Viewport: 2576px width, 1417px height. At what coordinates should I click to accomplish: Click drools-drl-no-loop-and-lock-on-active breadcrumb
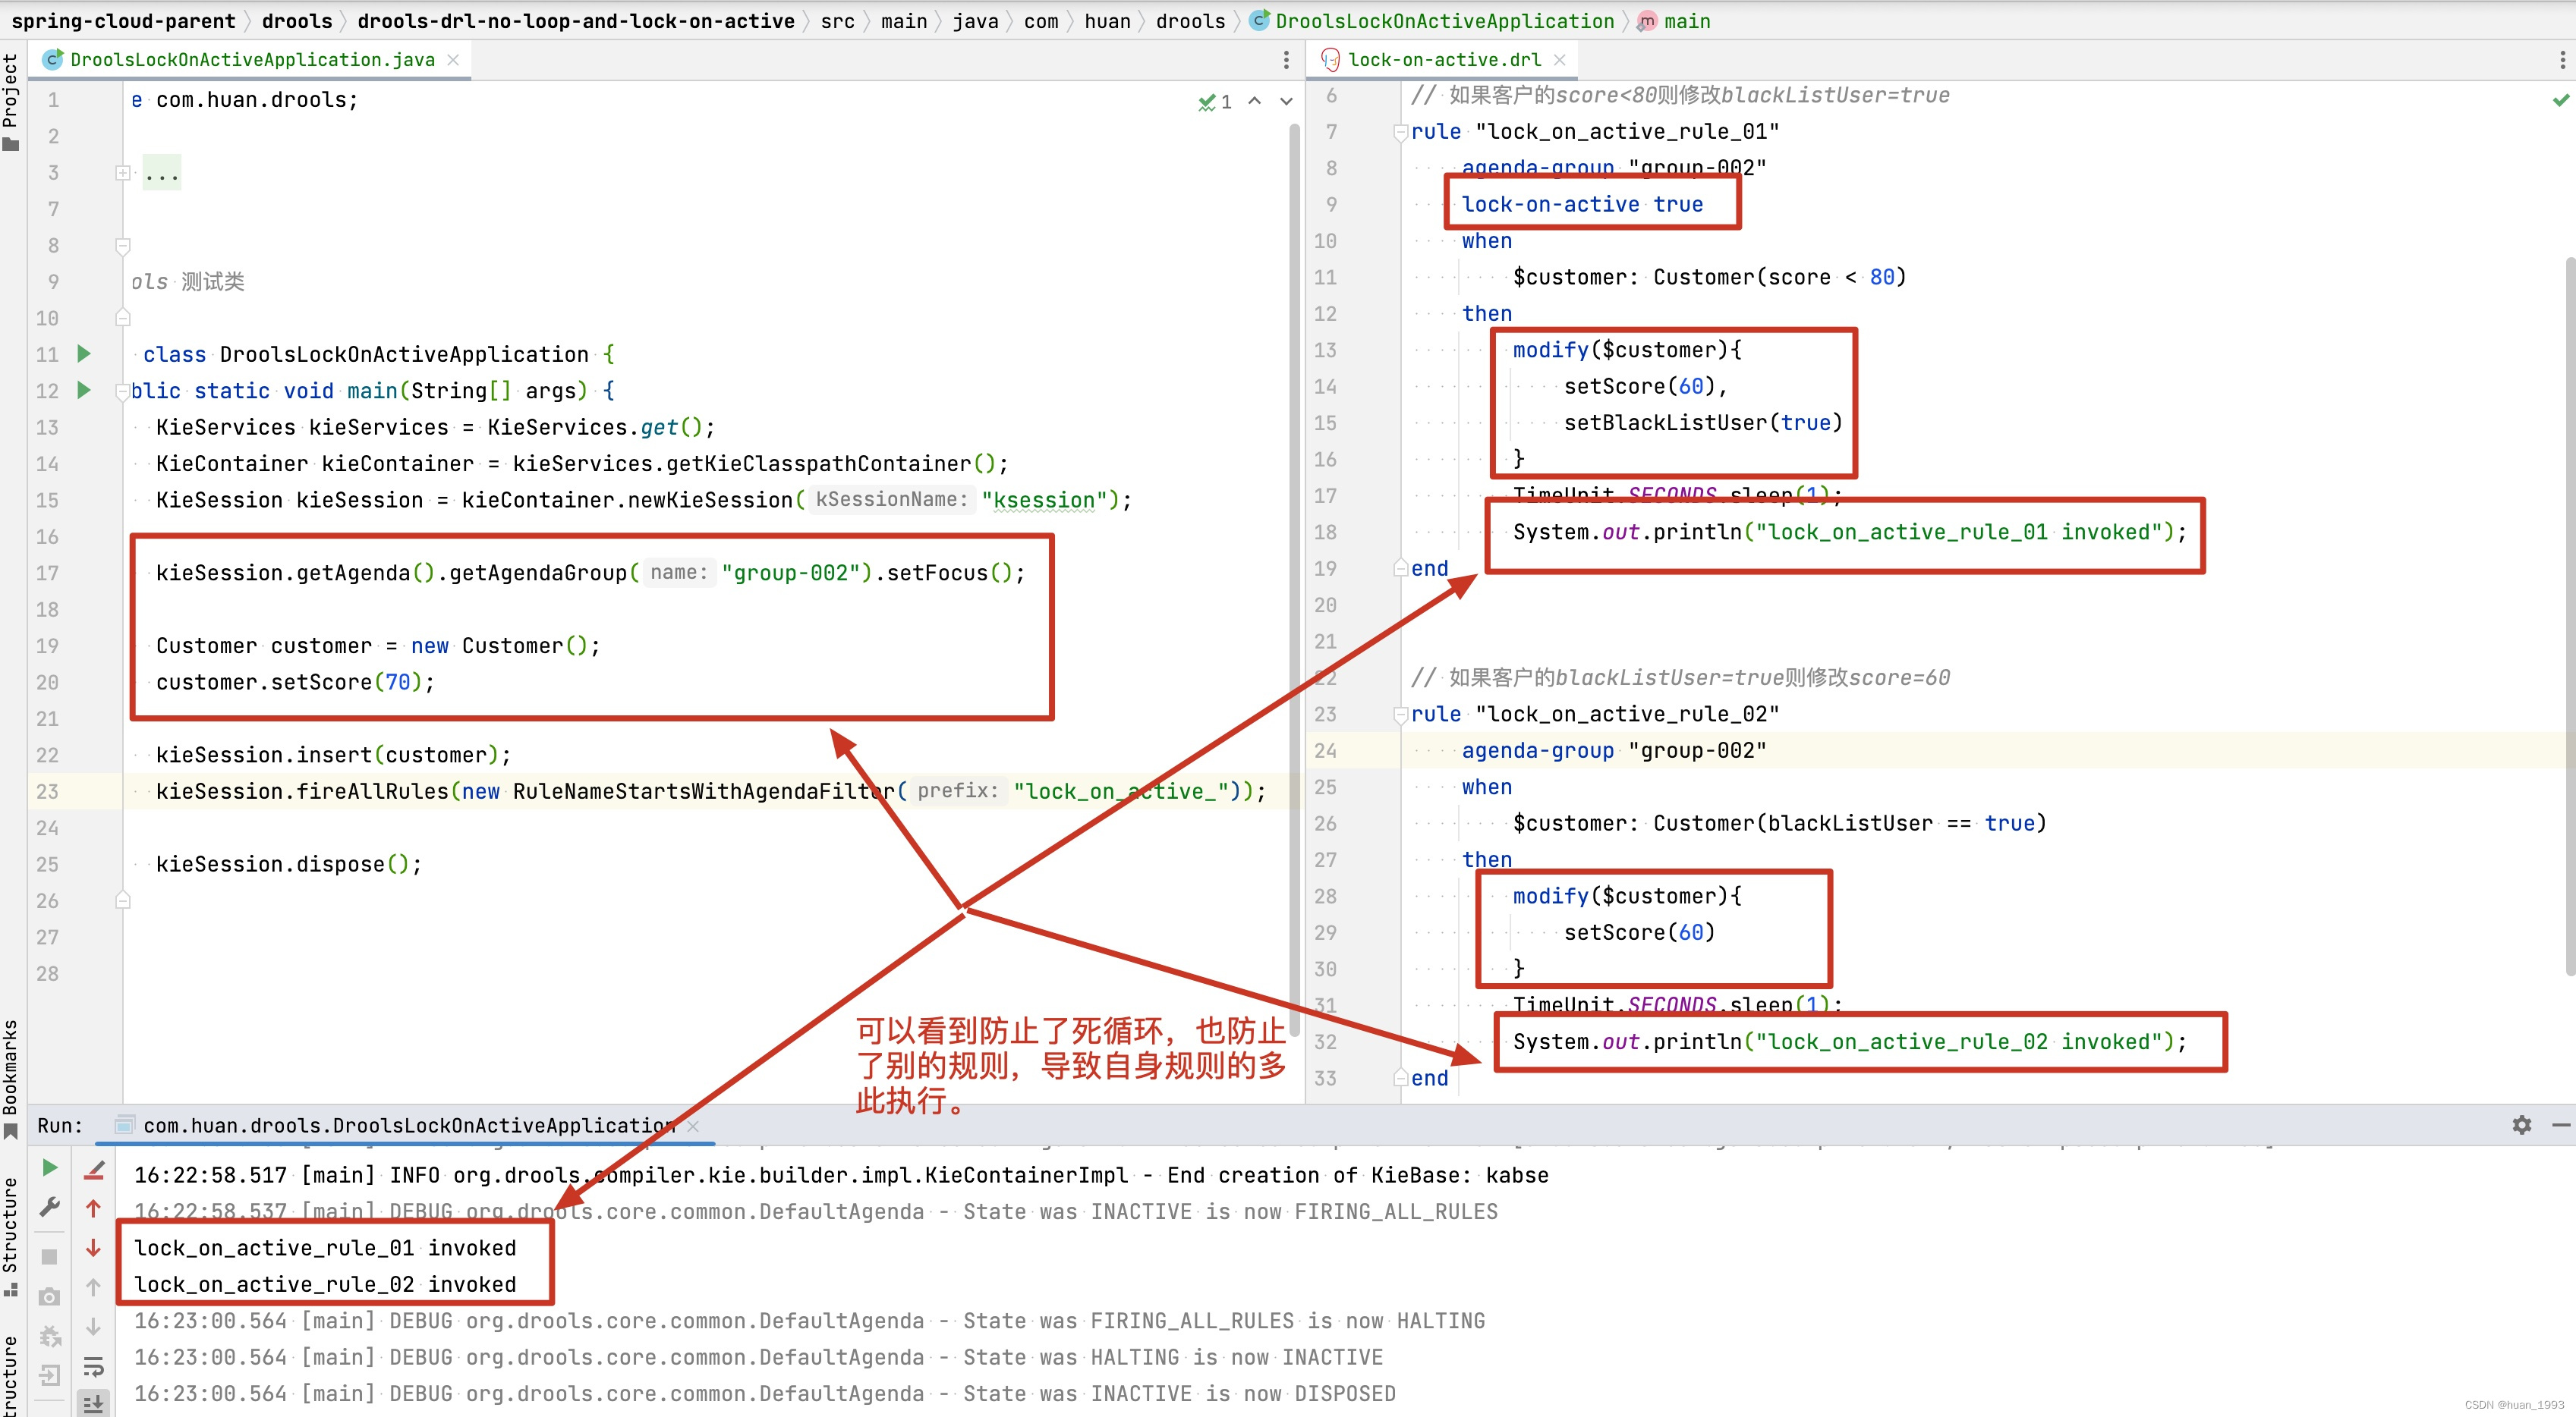point(575,21)
